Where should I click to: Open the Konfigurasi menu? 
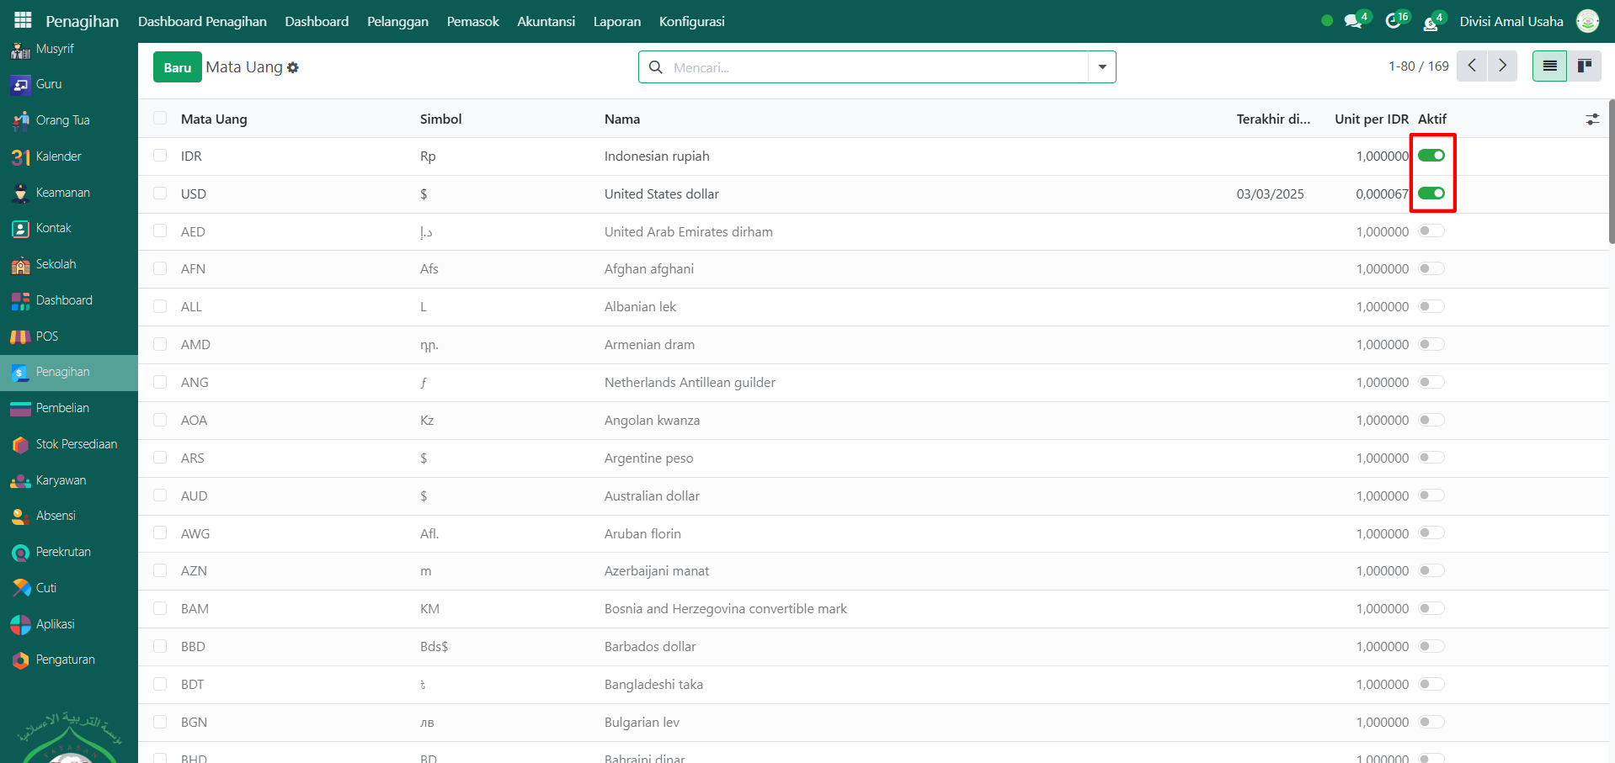coord(691,22)
